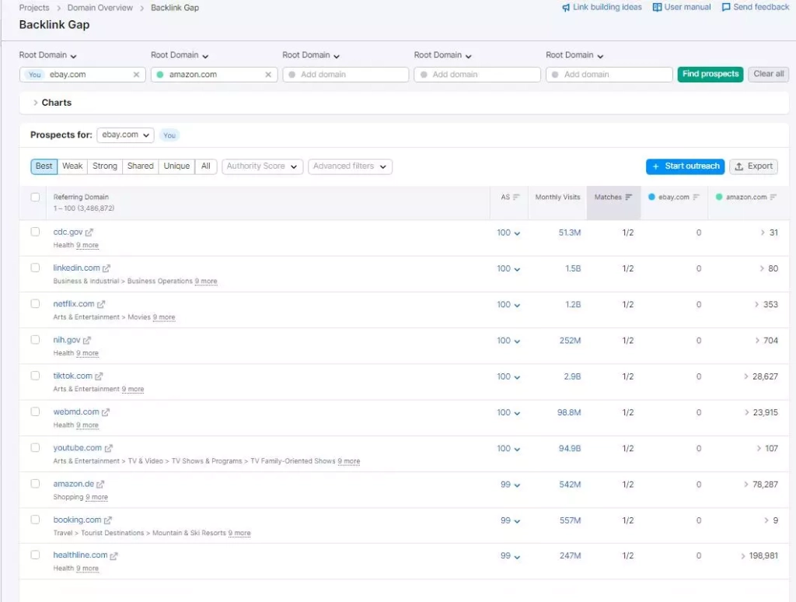Expand the Charts section

point(52,103)
